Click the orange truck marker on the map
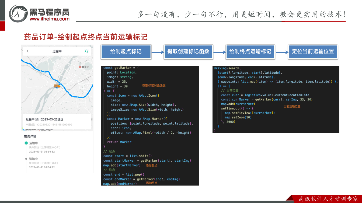 (x=57, y=86)
